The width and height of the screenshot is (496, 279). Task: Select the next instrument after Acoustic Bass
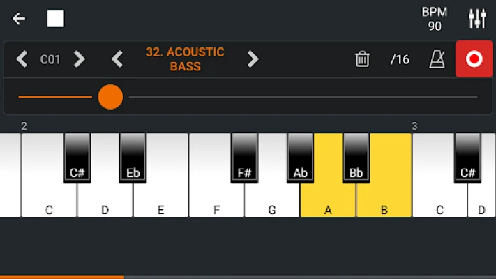click(x=253, y=59)
